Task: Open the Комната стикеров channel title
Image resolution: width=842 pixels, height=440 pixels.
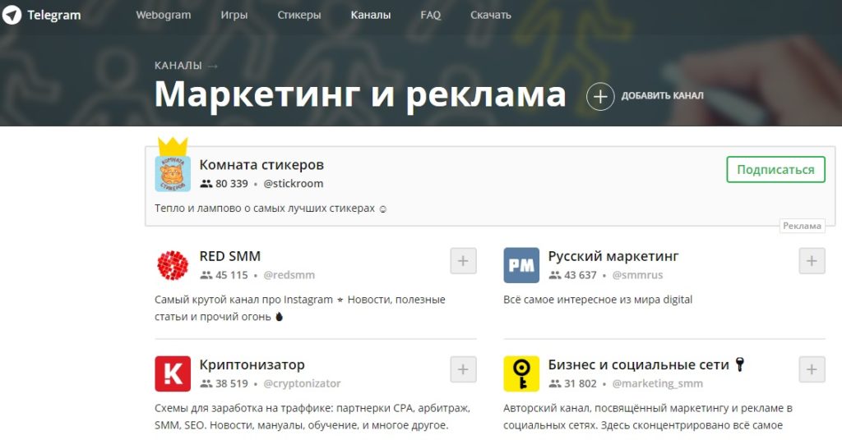Action: point(261,164)
